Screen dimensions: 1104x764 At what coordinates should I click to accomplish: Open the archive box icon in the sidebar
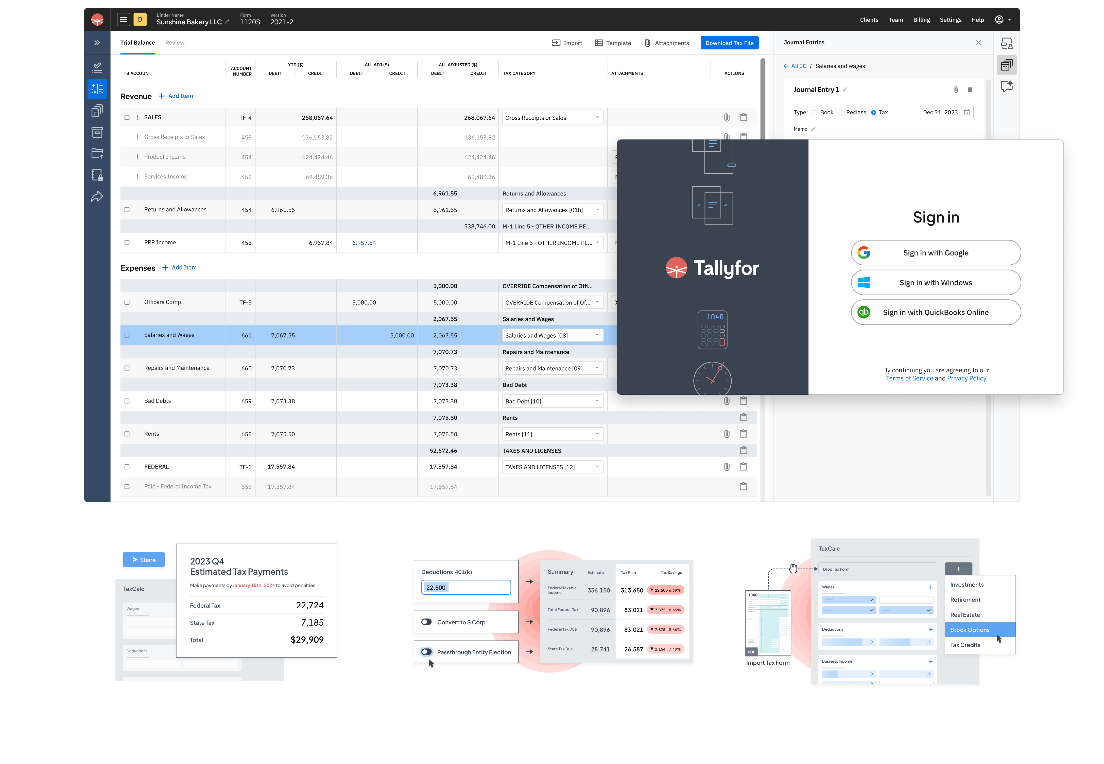pyautogui.click(x=97, y=132)
